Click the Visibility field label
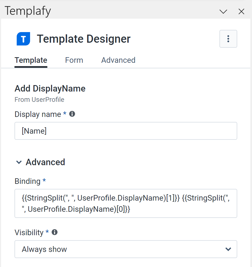Image resolution: width=252 pixels, height=267 pixels. (x=29, y=232)
